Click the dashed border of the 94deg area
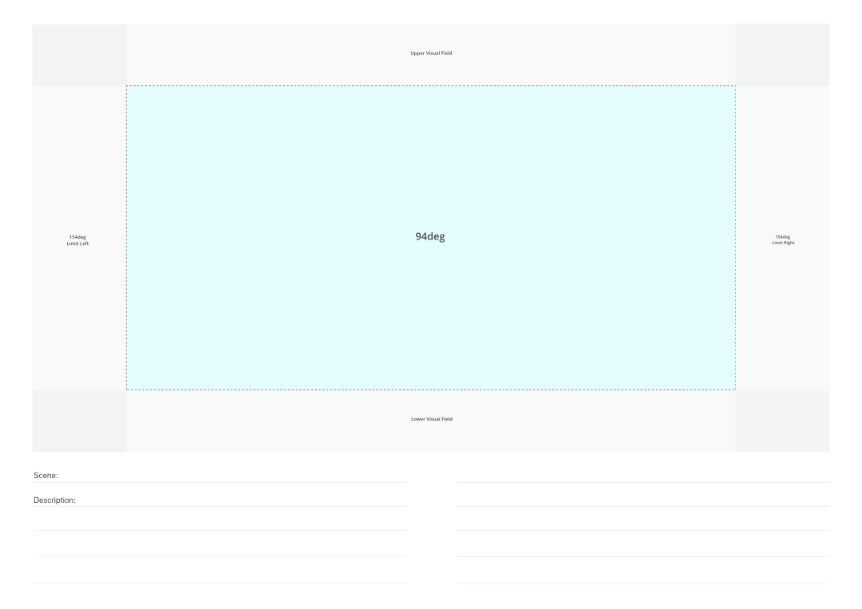This screenshot has width=862, height=609. click(431, 85)
